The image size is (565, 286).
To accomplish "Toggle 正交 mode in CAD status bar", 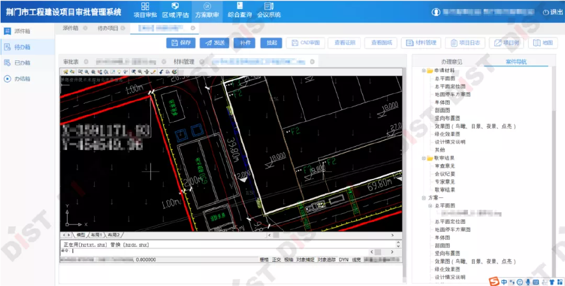I will 276,259.
